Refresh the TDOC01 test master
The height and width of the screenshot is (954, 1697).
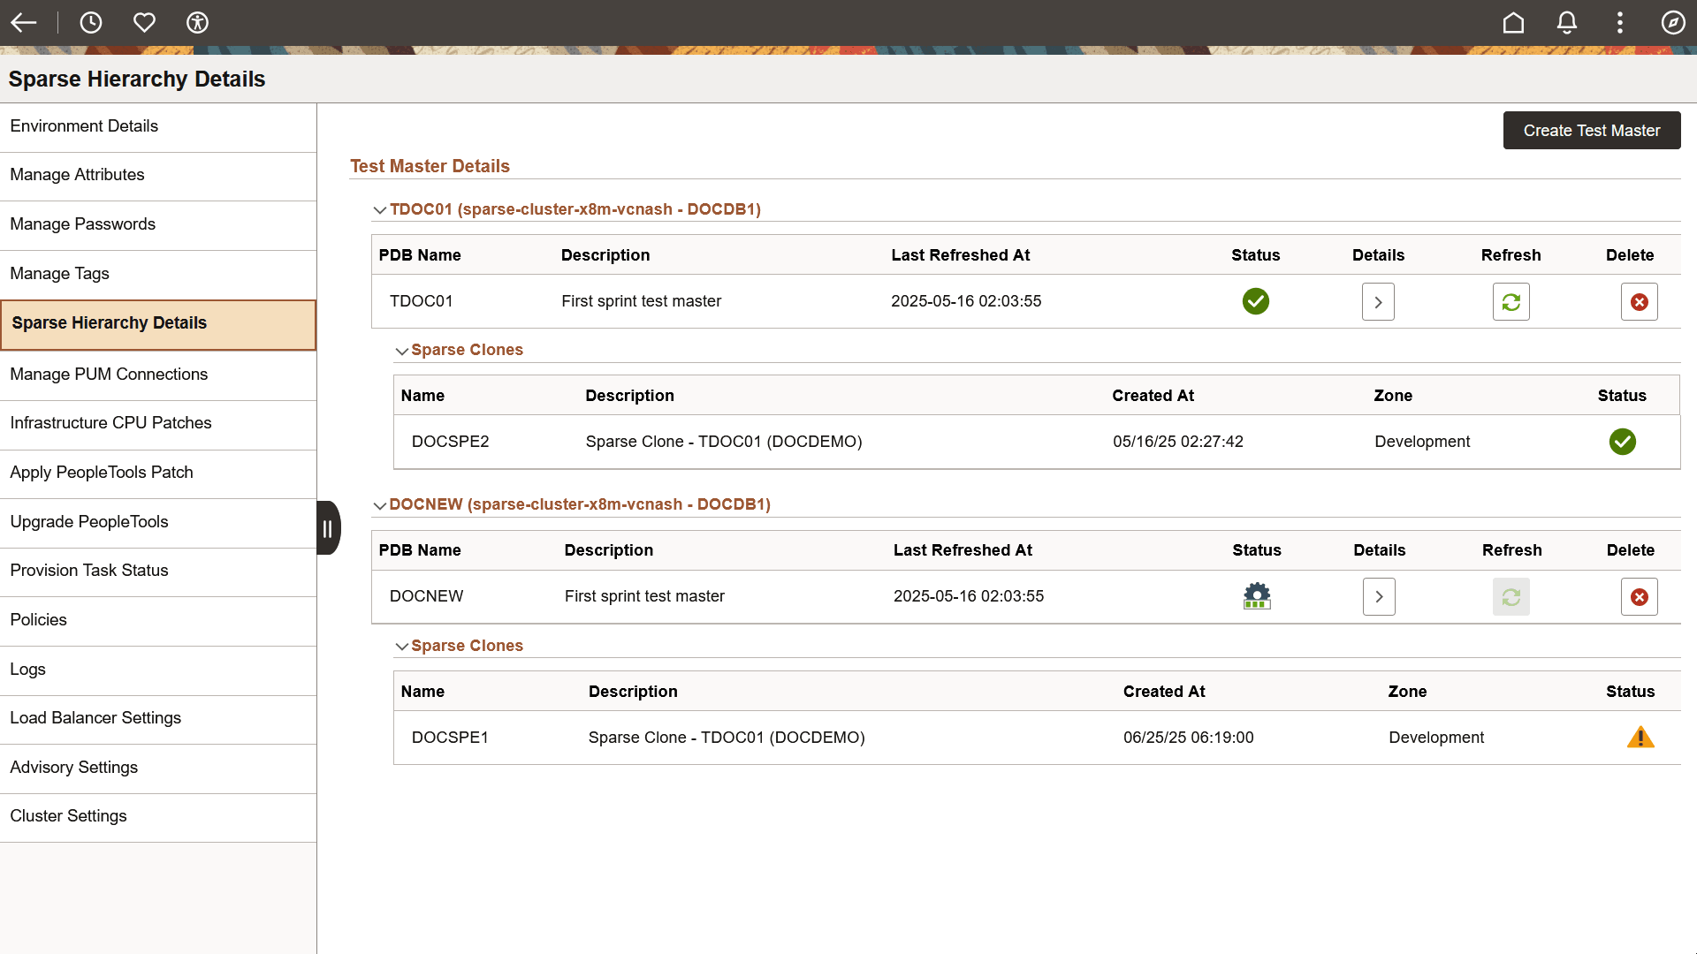pos(1511,301)
